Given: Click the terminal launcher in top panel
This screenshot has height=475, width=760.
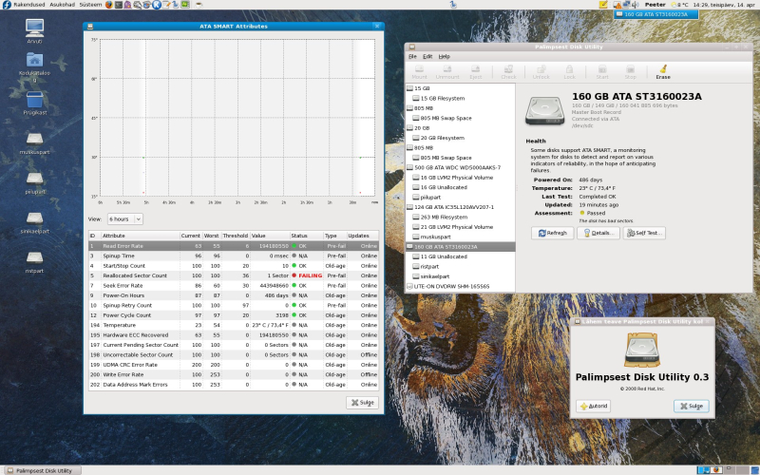Looking at the screenshot, I should pyautogui.click(x=118, y=5).
